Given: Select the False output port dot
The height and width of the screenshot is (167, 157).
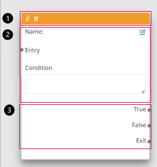Looking at the screenshot, I should [149, 126].
